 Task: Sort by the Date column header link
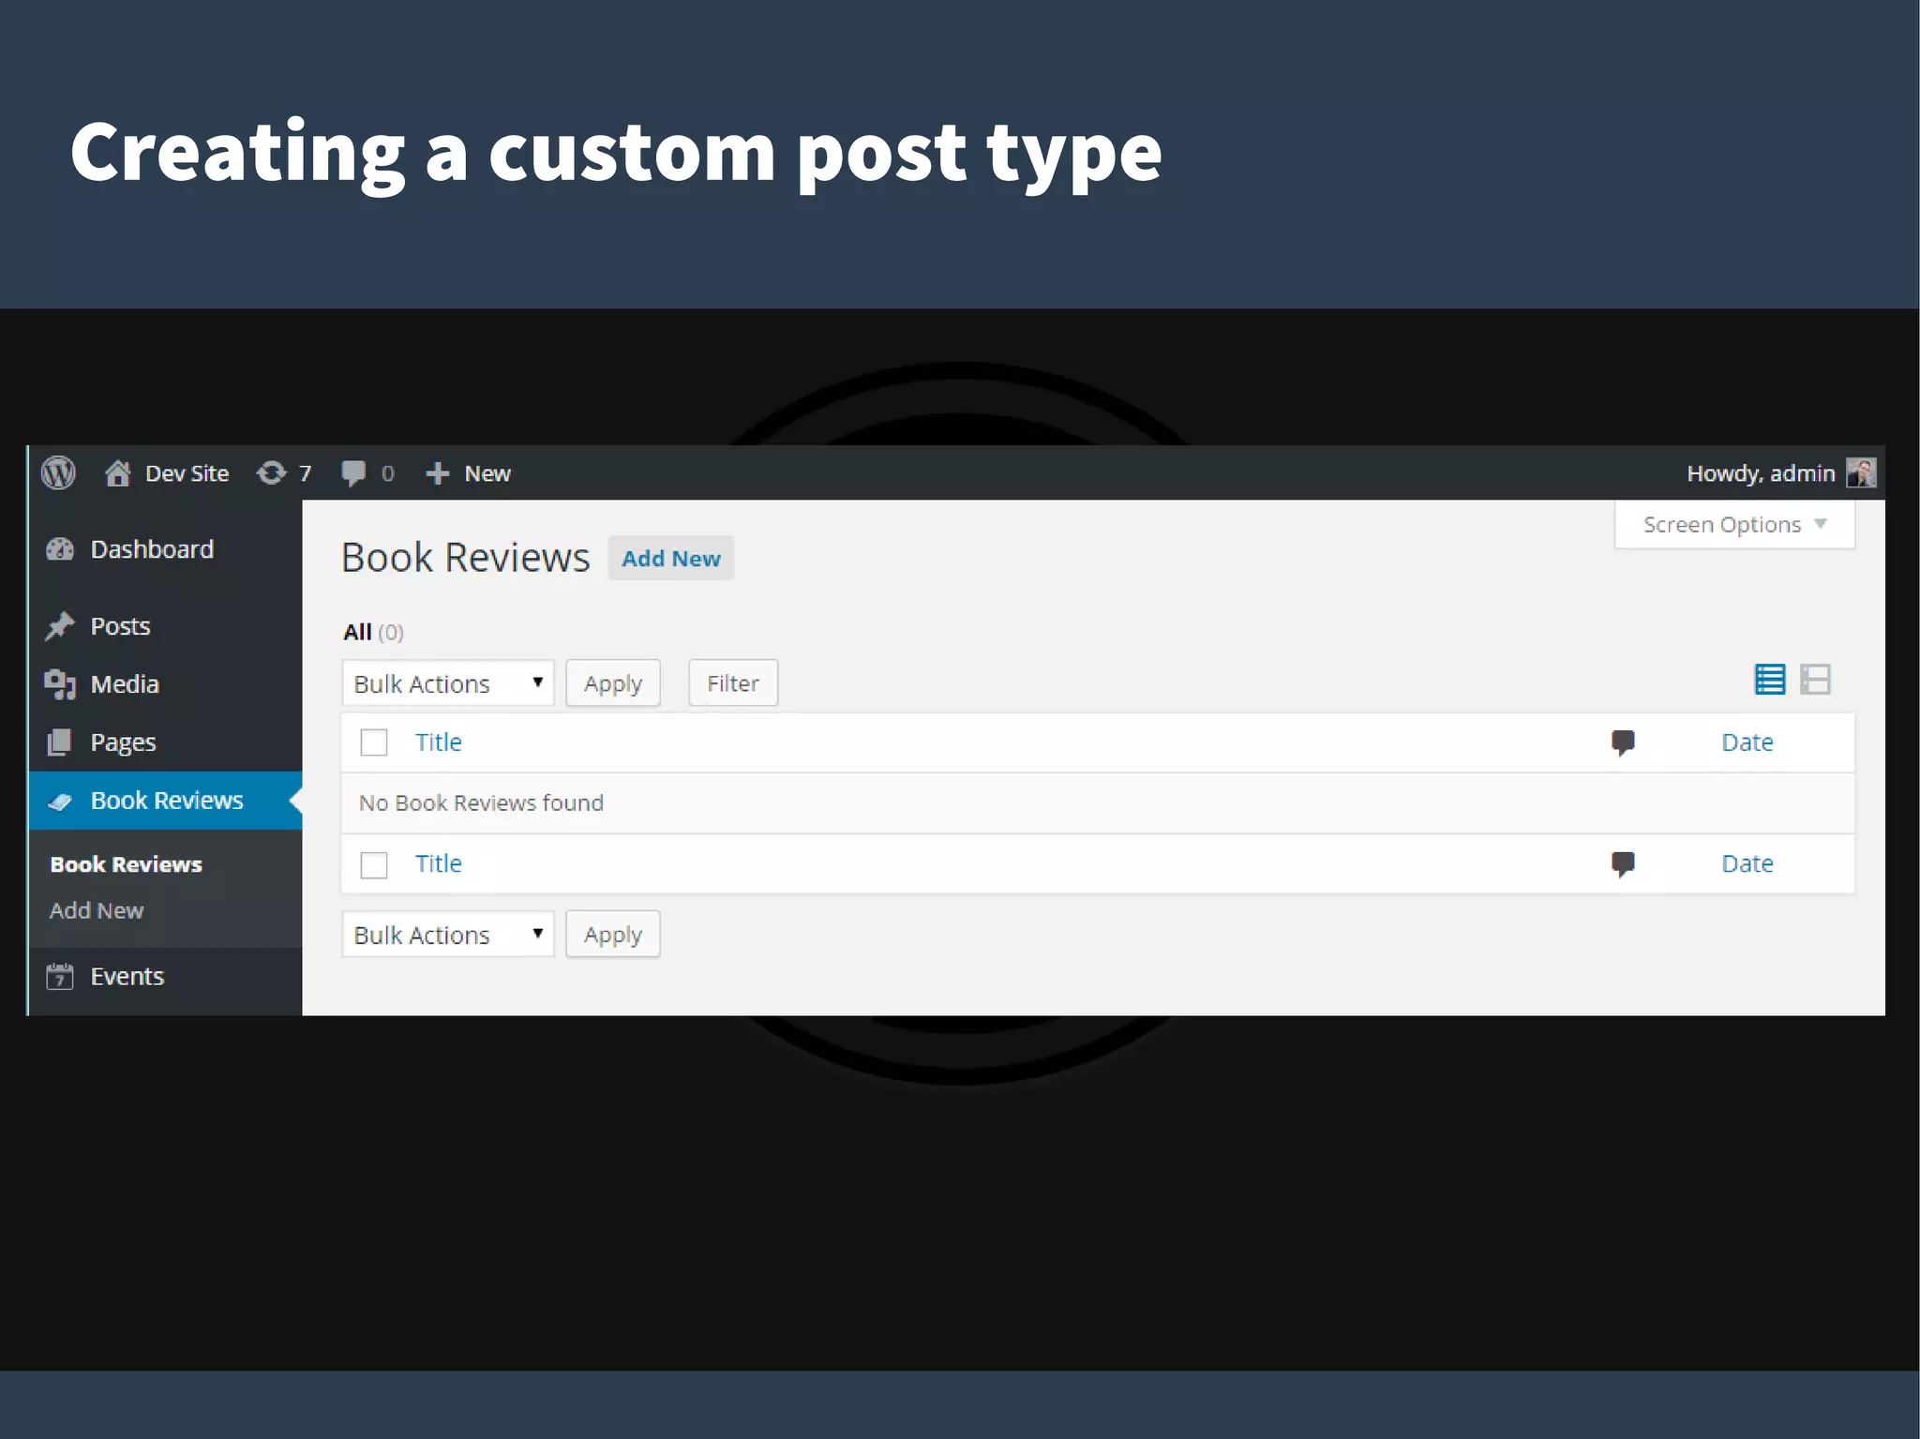click(1747, 742)
